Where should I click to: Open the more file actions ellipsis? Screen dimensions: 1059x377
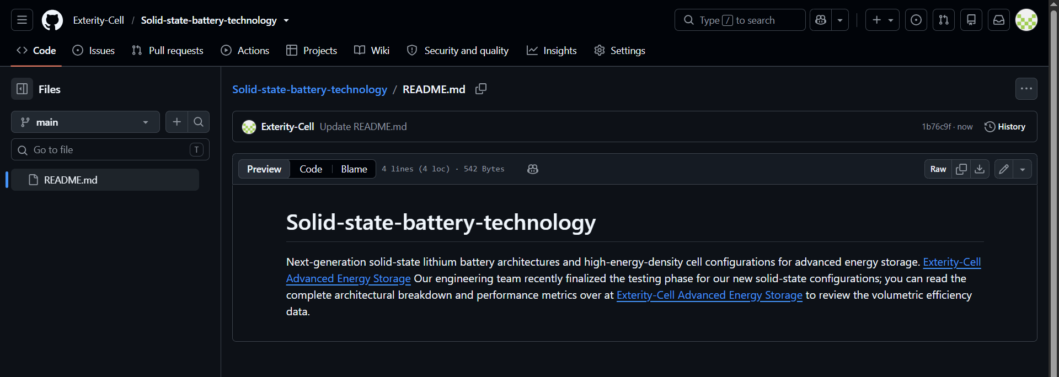[x=1026, y=89]
